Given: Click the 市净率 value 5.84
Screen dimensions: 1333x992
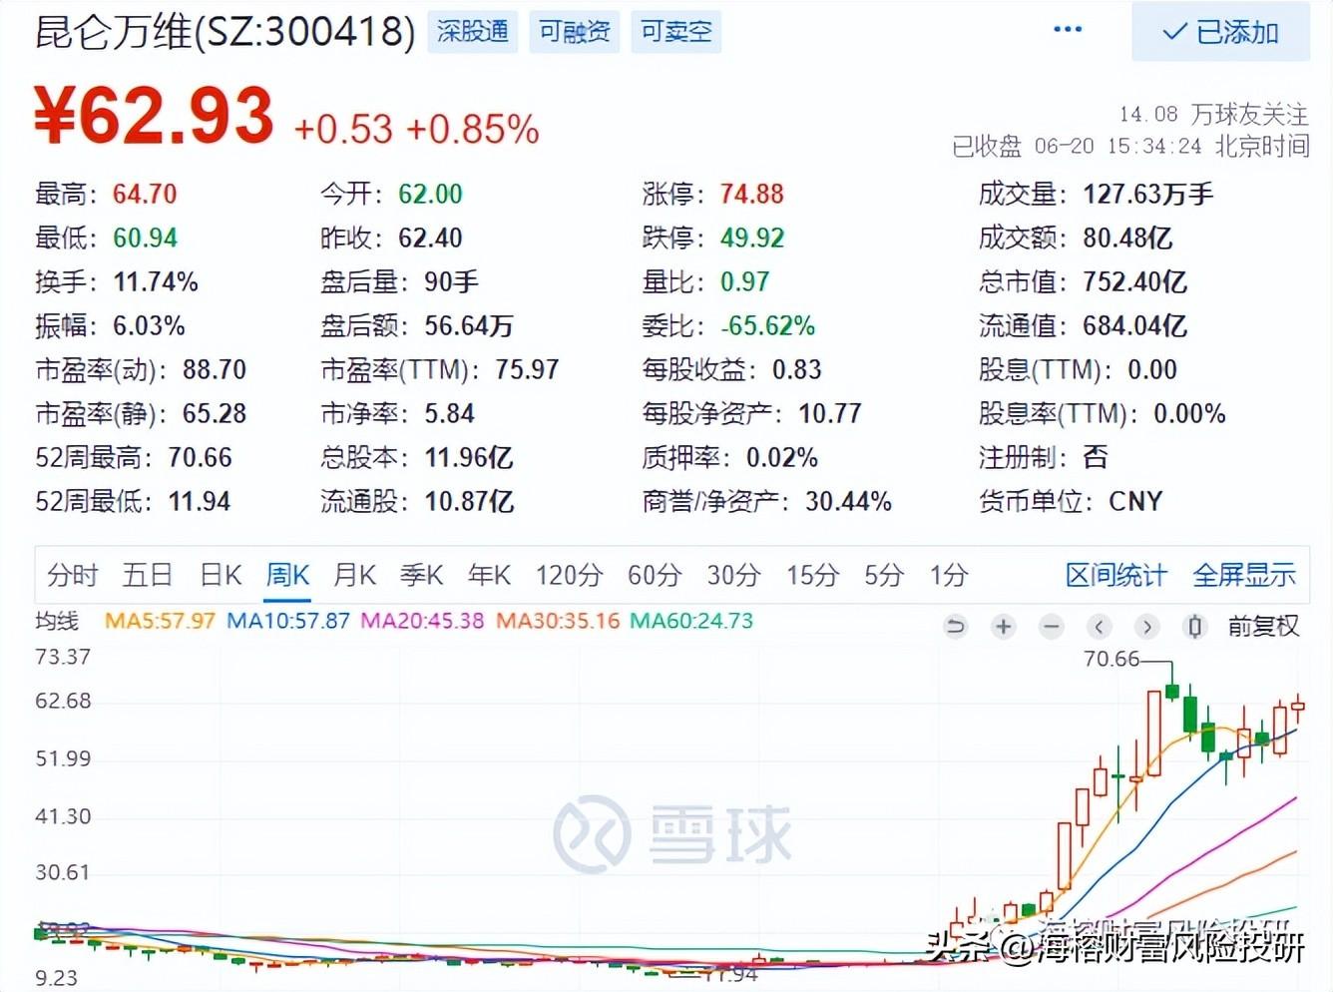Looking at the screenshot, I should [450, 413].
